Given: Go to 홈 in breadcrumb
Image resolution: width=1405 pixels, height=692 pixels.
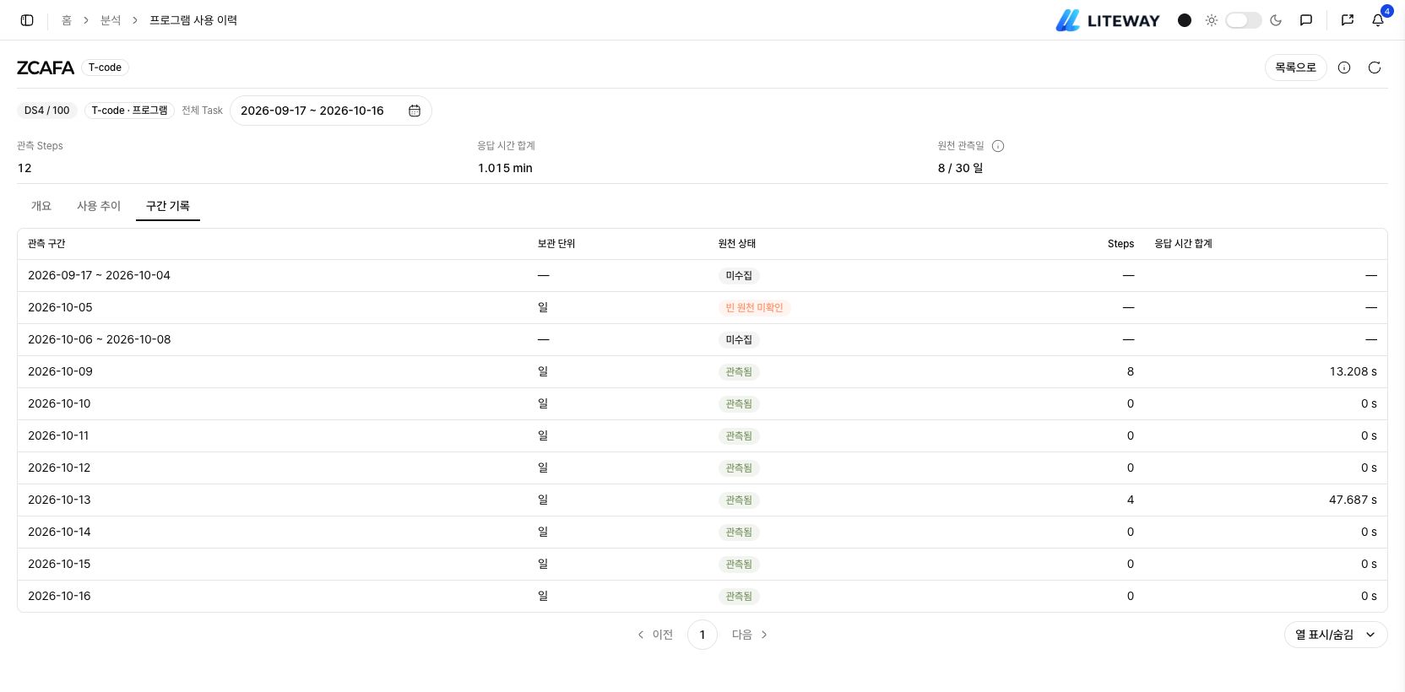Looking at the screenshot, I should coord(67,20).
